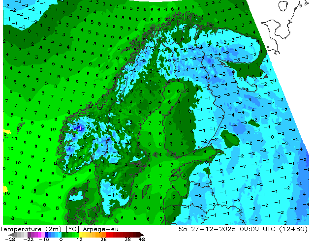Click the '38' legend label
Screen dimensions: 312x241
(128, 239)
